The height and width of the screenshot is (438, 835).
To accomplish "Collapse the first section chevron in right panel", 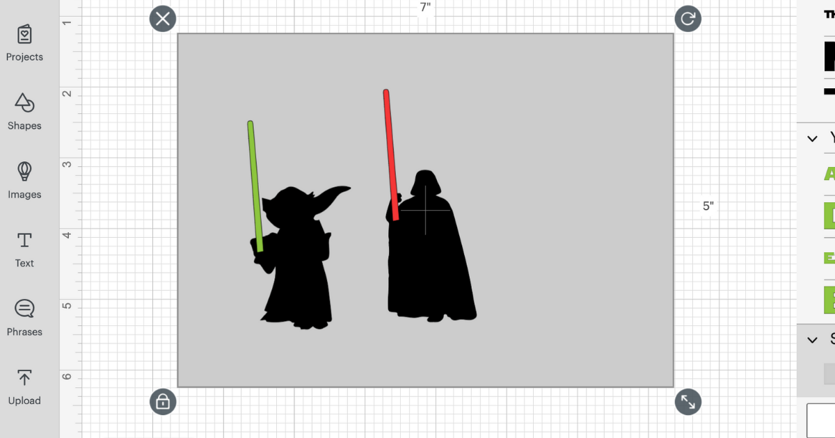I will (x=812, y=138).
